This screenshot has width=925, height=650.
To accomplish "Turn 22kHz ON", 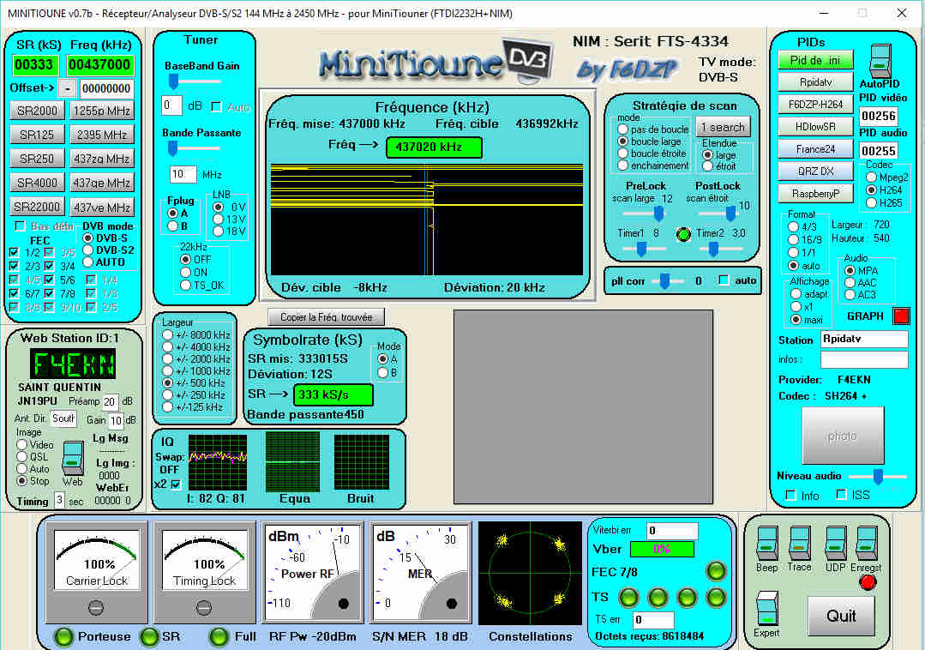I will (185, 272).
